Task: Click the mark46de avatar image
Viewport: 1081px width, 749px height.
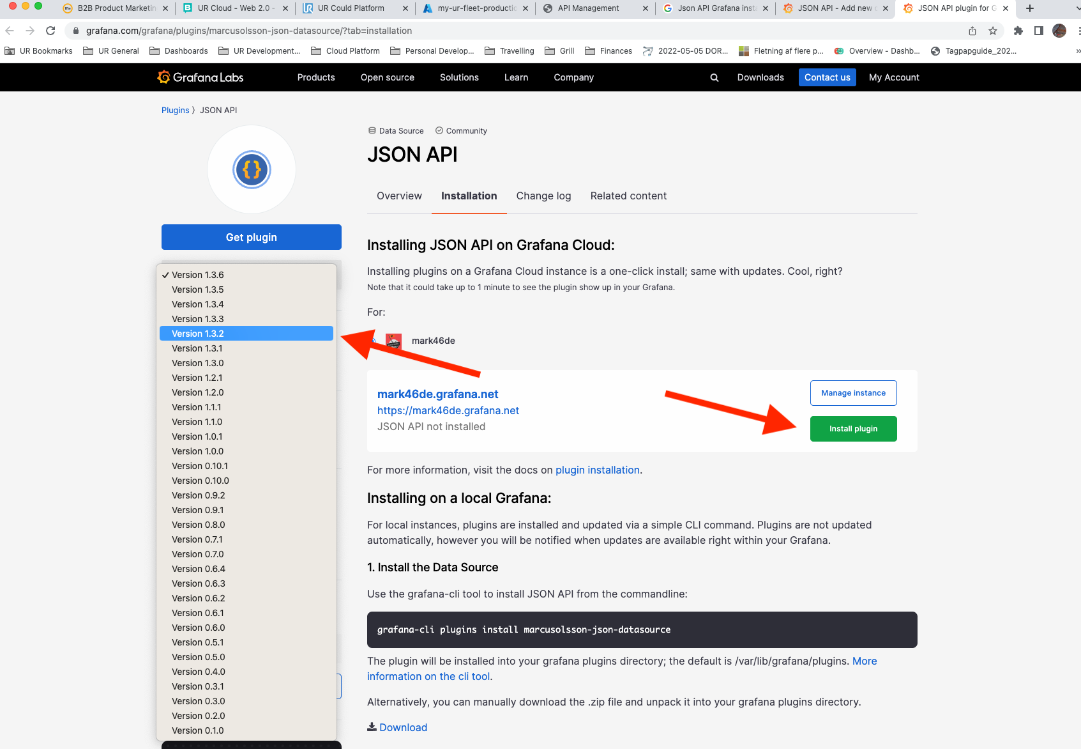Action: pyautogui.click(x=393, y=341)
